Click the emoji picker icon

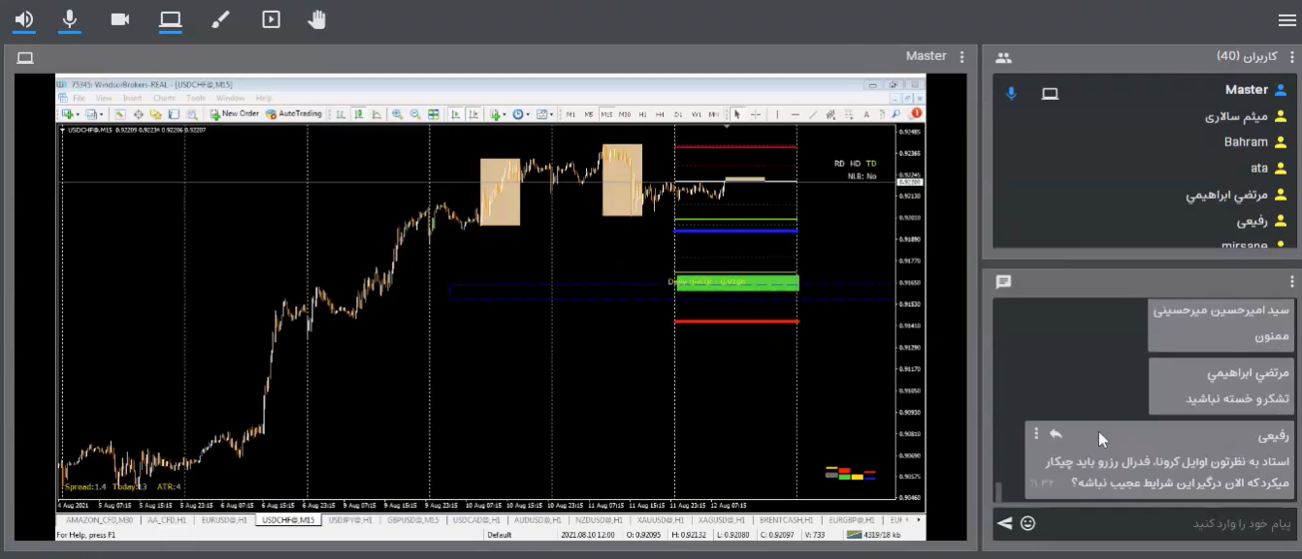pyautogui.click(x=1027, y=523)
